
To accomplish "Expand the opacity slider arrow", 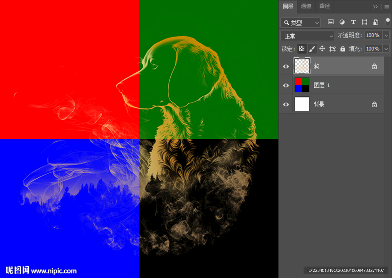I will click(x=386, y=36).
